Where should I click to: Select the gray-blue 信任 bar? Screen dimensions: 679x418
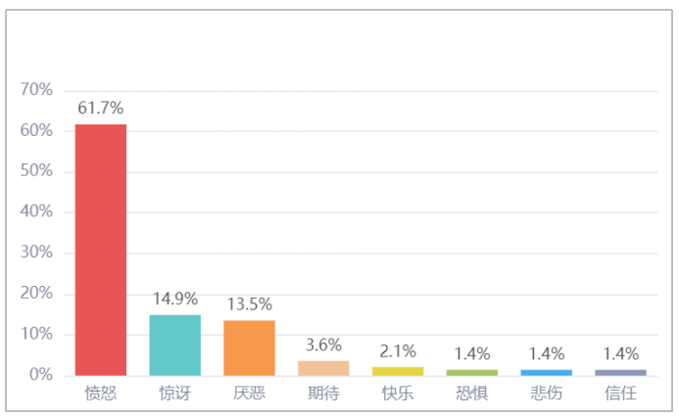[x=620, y=373]
